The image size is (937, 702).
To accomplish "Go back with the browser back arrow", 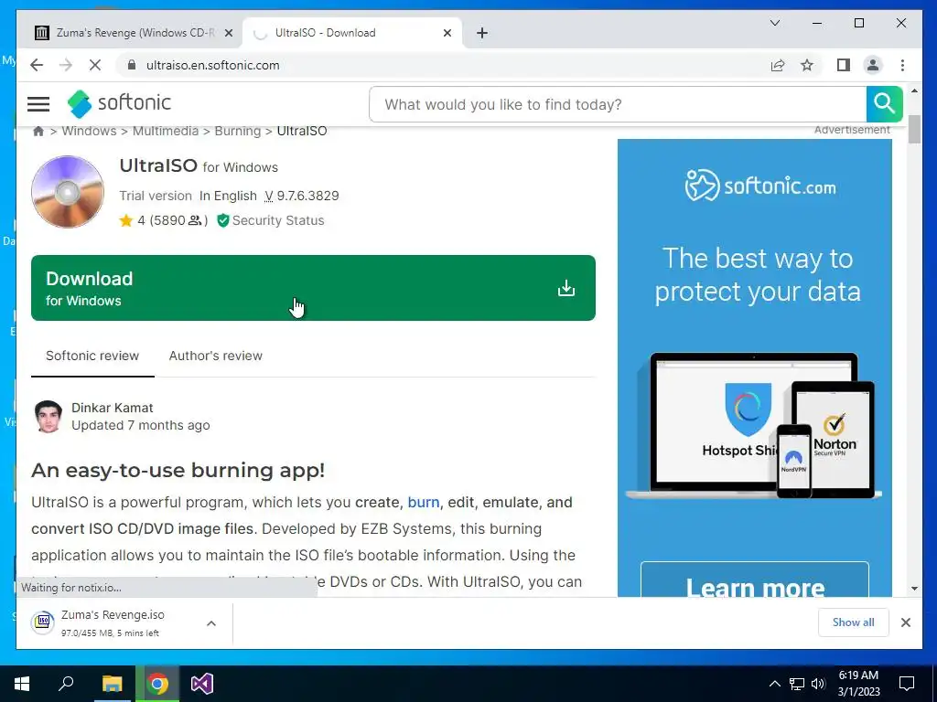I will (x=37, y=65).
